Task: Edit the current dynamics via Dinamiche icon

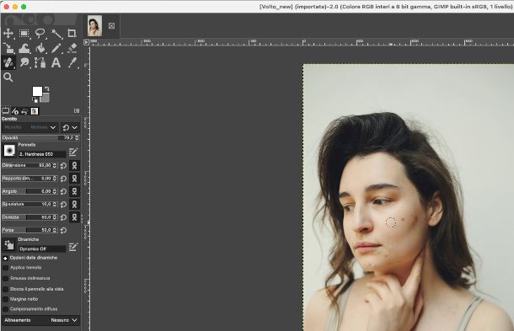Action: coord(73,247)
